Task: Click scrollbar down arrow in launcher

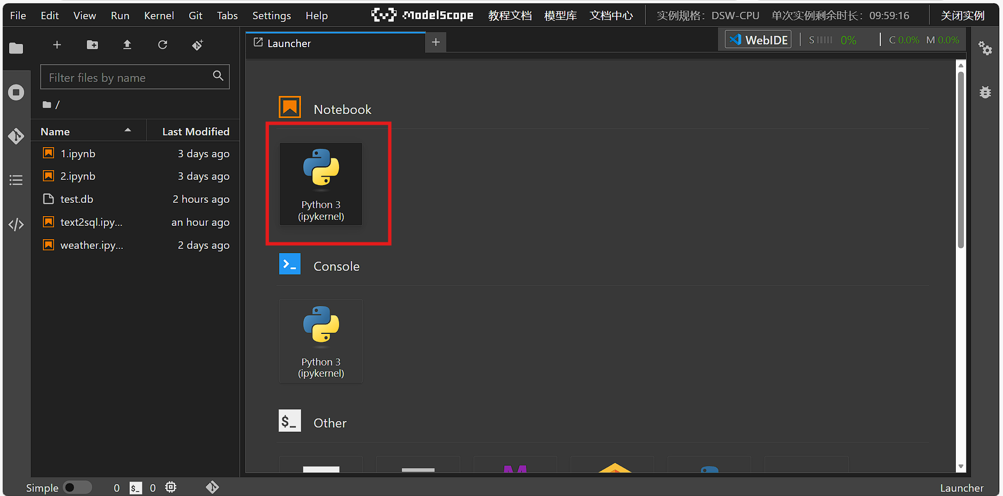Action: 961,467
